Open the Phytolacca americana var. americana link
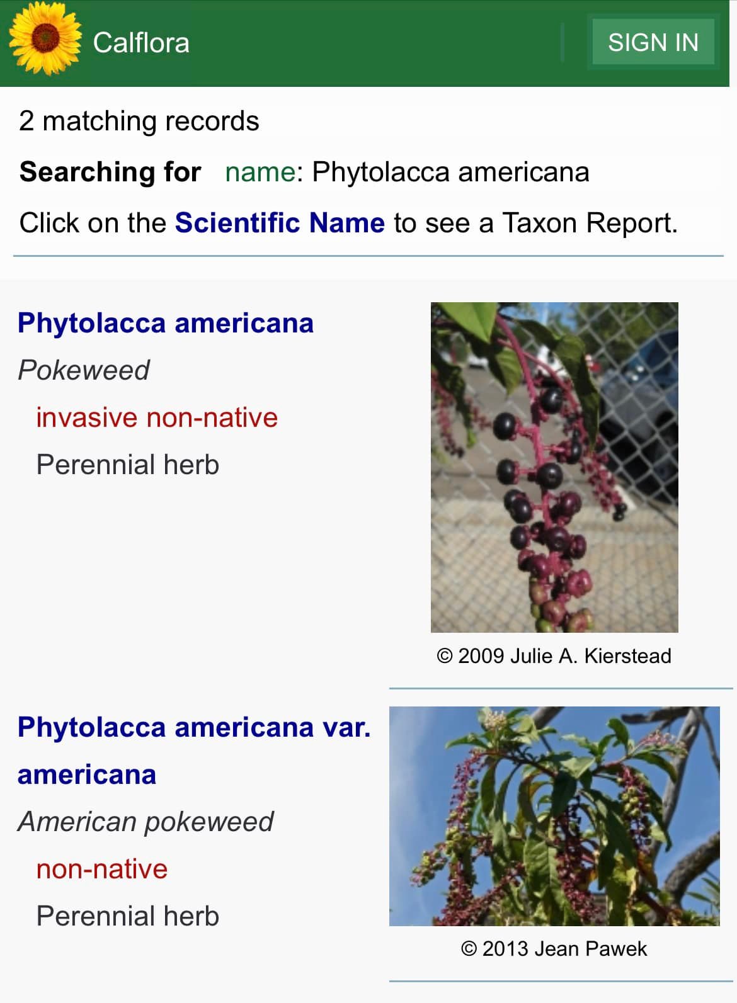The width and height of the screenshot is (737, 1003). coord(194,751)
